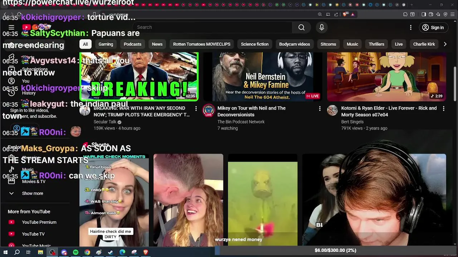Select the News filter chip
This screenshot has width=458, height=257.
point(157,44)
